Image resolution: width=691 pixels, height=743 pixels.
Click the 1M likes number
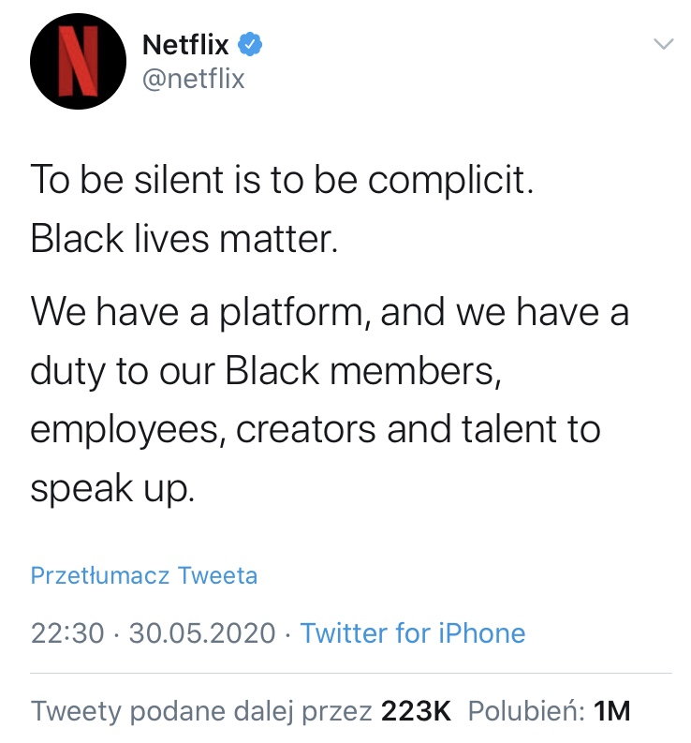click(x=612, y=710)
